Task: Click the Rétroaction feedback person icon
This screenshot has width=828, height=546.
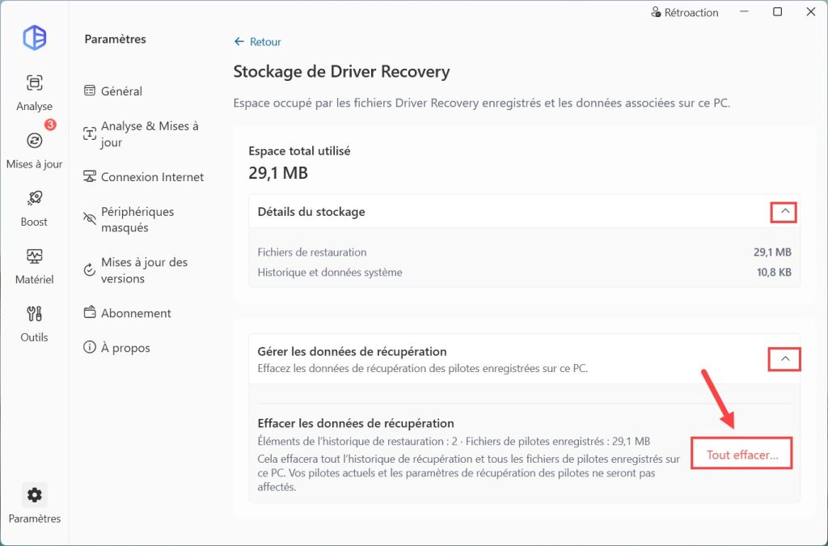Action: tap(656, 12)
